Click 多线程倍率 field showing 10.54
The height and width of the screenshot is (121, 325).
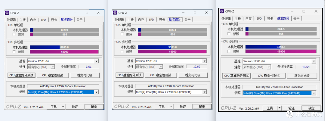[305, 67]
